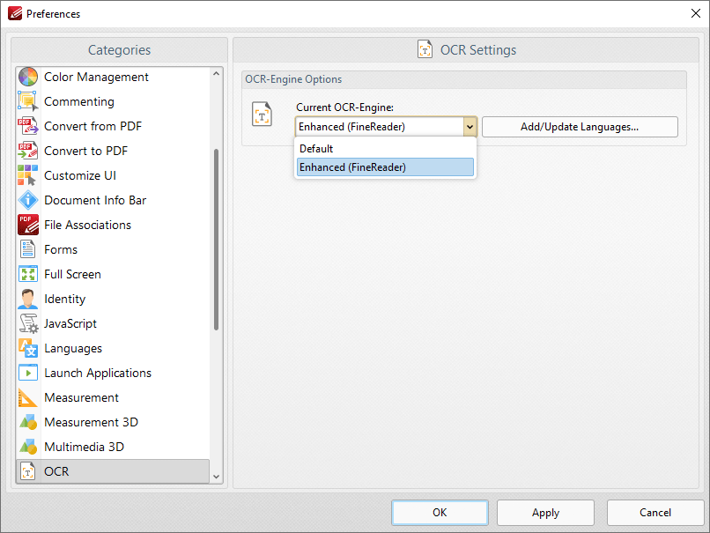Select the Convert from PDF icon
This screenshot has width=710, height=533.
tap(27, 126)
